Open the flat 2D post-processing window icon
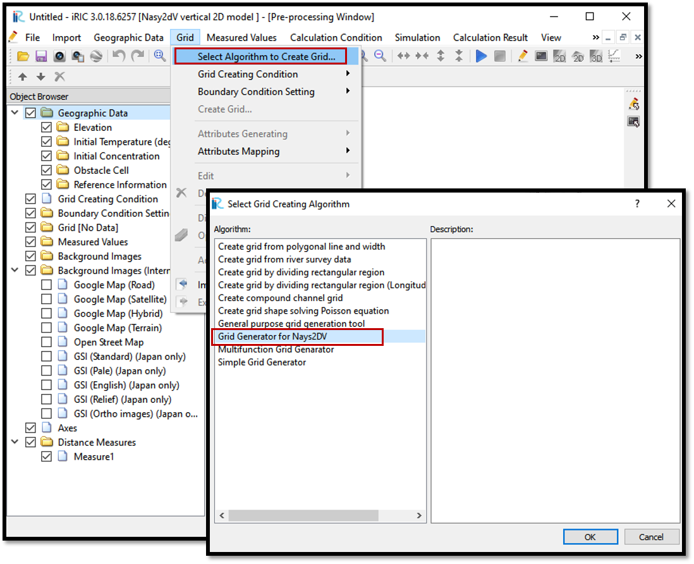This screenshot has width=694, height=564. (x=559, y=56)
